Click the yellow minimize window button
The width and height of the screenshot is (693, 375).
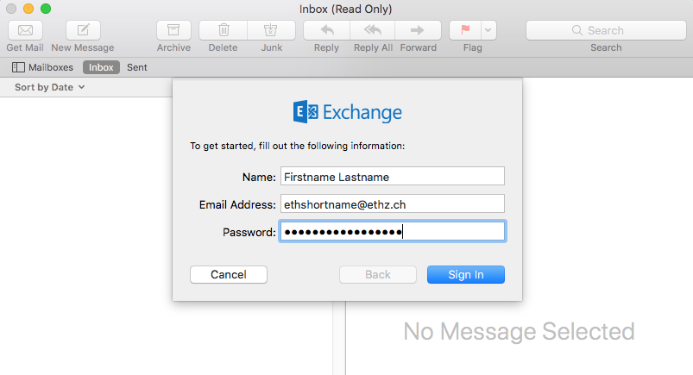coord(28,9)
